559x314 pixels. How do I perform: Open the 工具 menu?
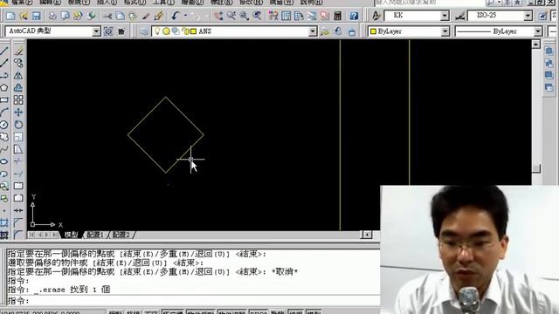(x=163, y=2)
